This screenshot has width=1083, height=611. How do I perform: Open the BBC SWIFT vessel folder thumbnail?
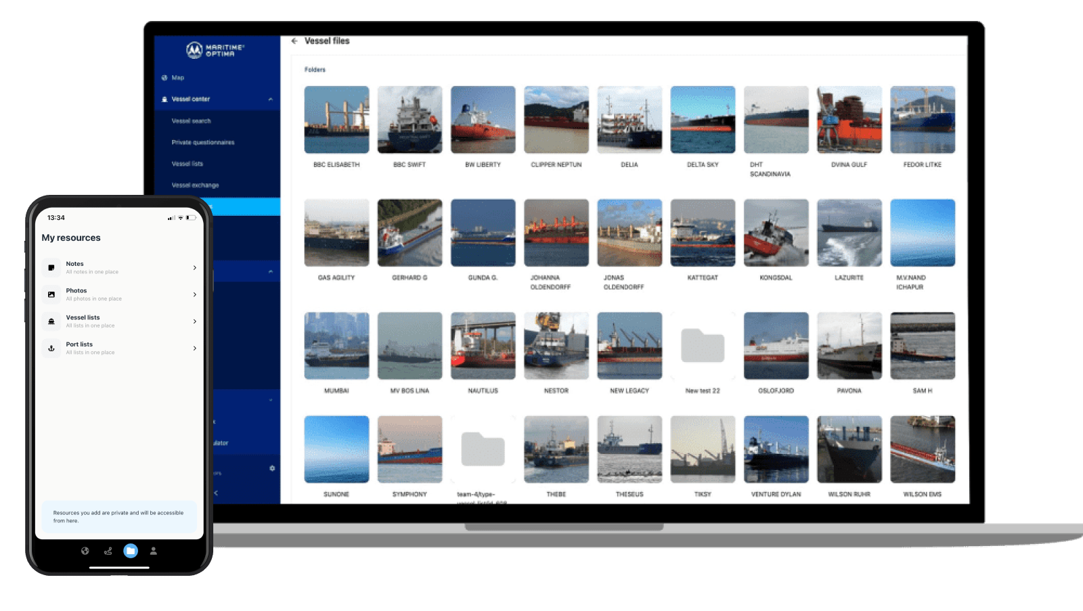410,120
